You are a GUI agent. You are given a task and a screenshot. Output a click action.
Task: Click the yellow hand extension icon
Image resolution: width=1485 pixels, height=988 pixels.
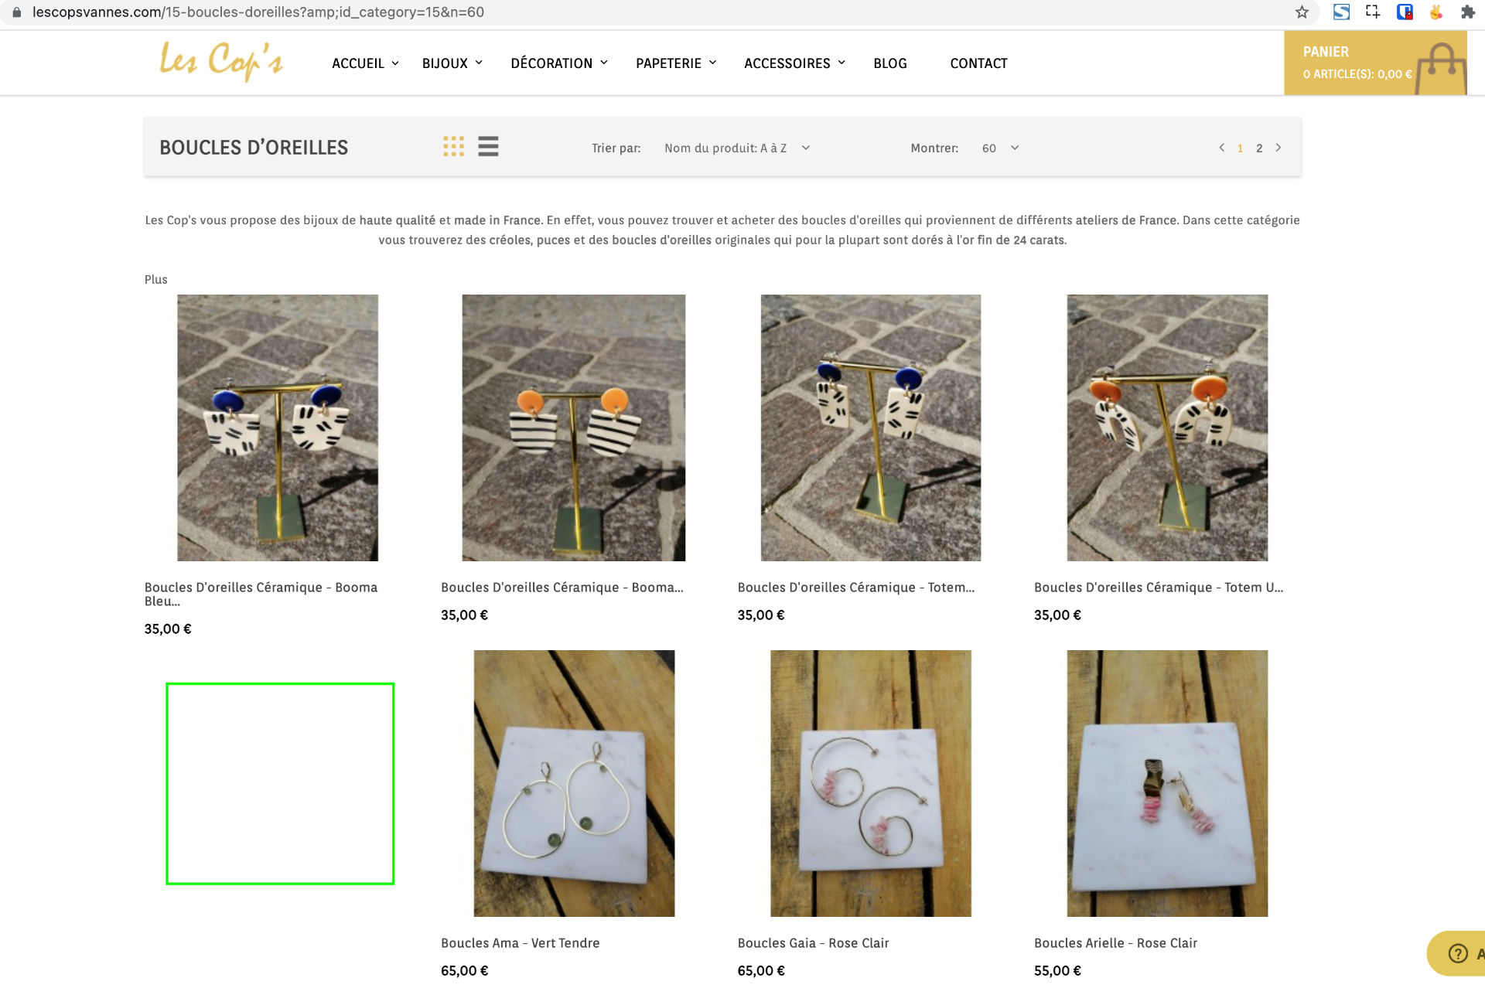click(1436, 12)
